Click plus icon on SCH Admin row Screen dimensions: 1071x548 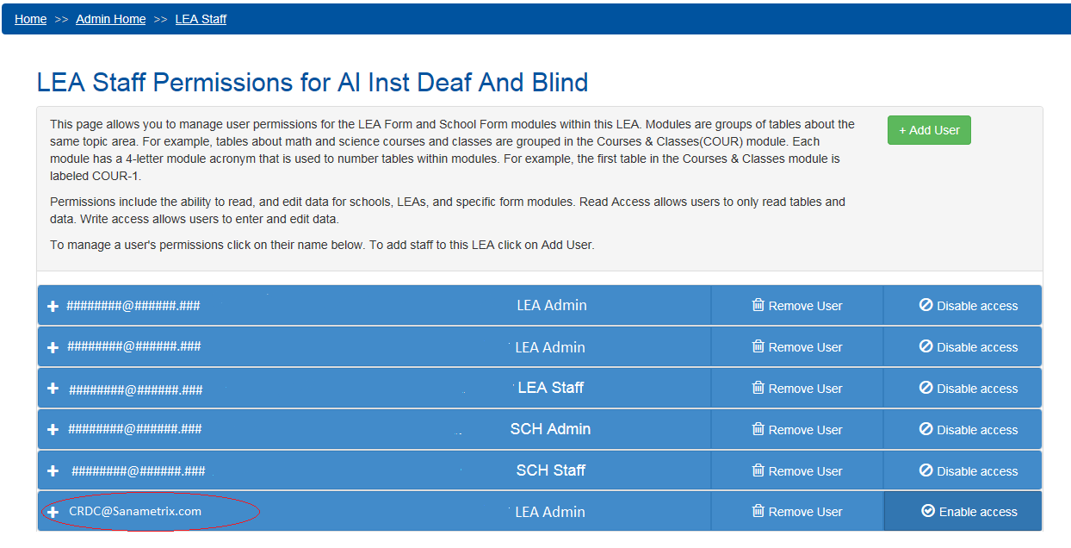point(53,430)
